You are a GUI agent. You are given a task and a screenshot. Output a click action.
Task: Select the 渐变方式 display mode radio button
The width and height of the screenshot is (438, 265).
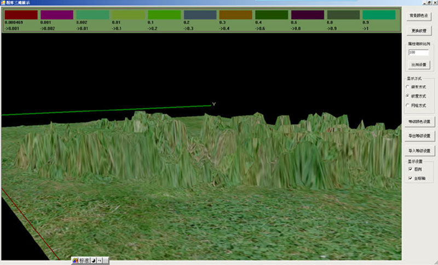point(407,87)
